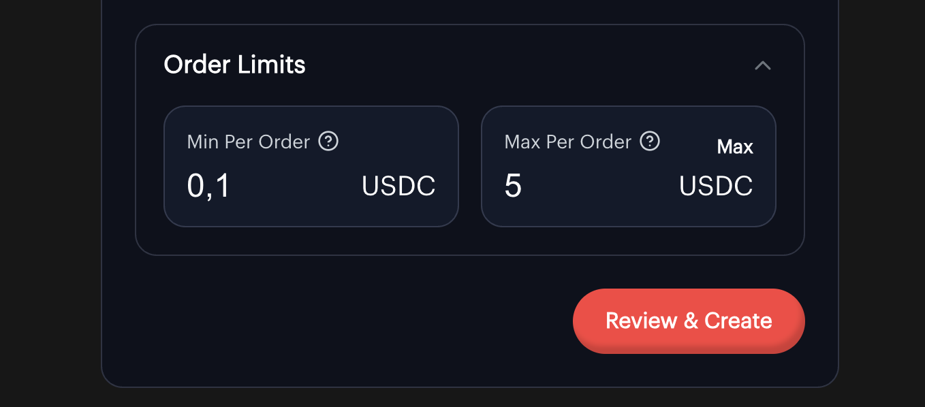
Task: Click the upward chevron icon near Order Limits
Action: point(763,65)
